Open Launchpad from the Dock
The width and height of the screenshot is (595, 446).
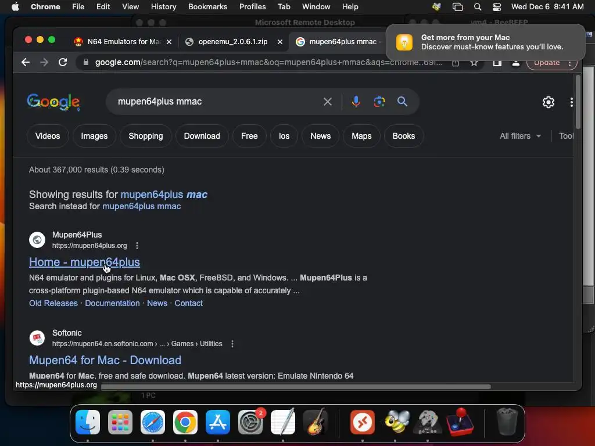[120, 422]
